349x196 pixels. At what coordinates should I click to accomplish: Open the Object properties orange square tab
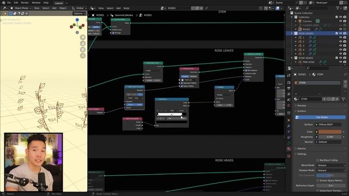(288, 120)
